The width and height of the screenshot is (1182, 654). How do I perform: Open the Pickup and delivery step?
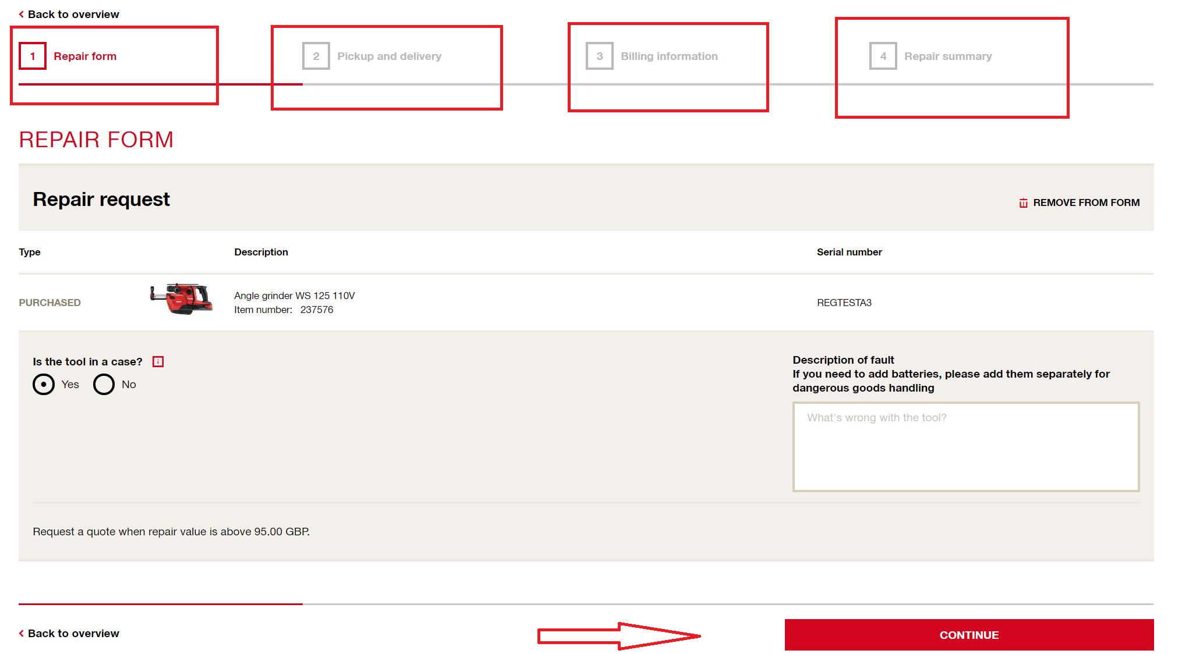(x=389, y=56)
